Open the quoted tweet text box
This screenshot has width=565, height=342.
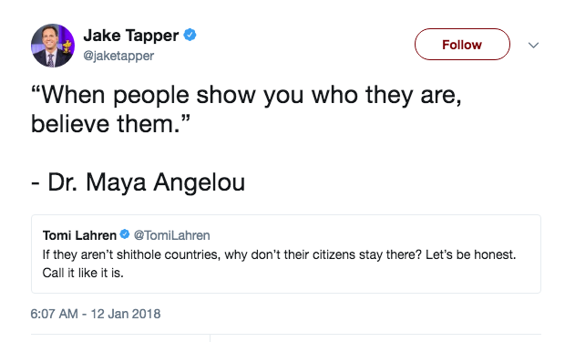(x=286, y=254)
